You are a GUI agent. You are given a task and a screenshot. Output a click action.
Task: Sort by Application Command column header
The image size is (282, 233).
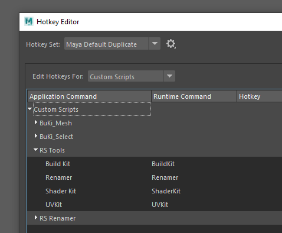[x=89, y=96]
